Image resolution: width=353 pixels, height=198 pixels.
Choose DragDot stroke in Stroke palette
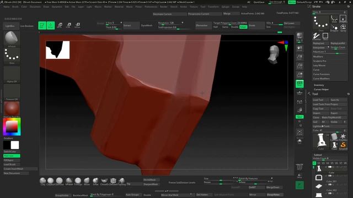point(335,28)
